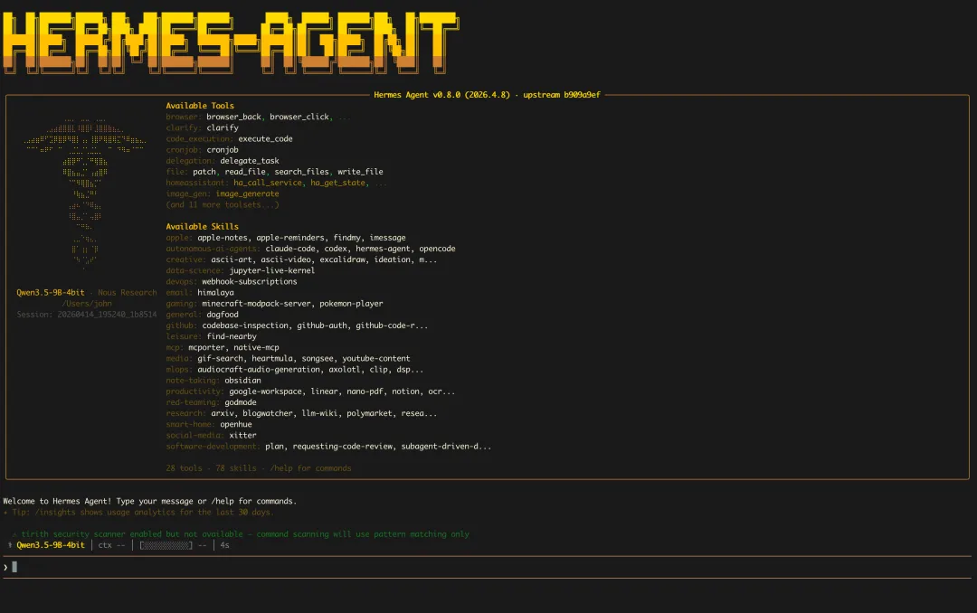Select the 'claude-code' skill
Viewport: 977px width, 613px height.
(x=290, y=249)
